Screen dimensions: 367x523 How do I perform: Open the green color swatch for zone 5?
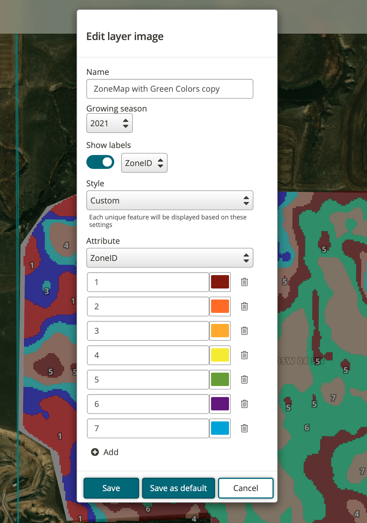(x=220, y=380)
